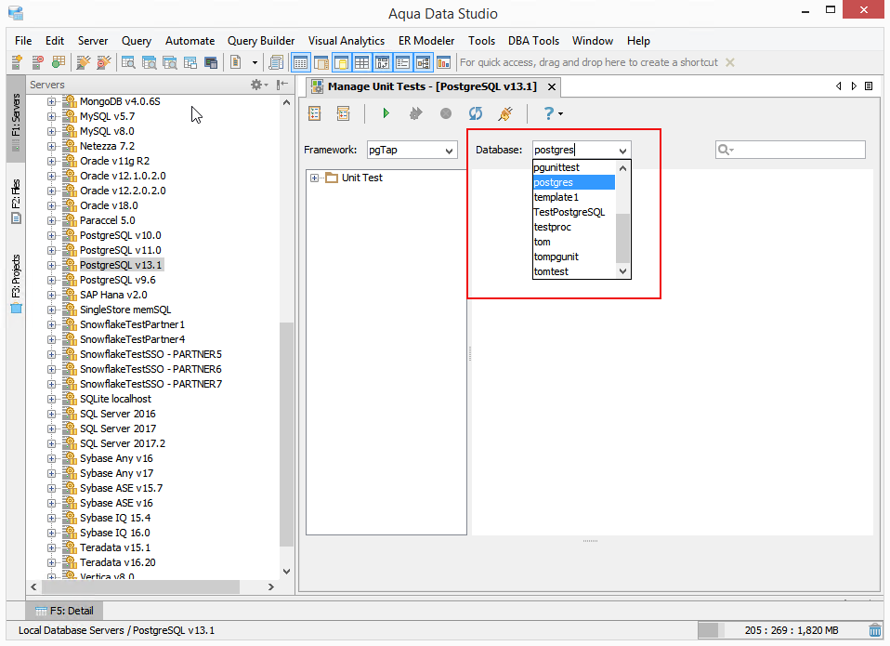Click the search field in Manage Unit Tests
The image size is (890, 646).
[799, 150]
